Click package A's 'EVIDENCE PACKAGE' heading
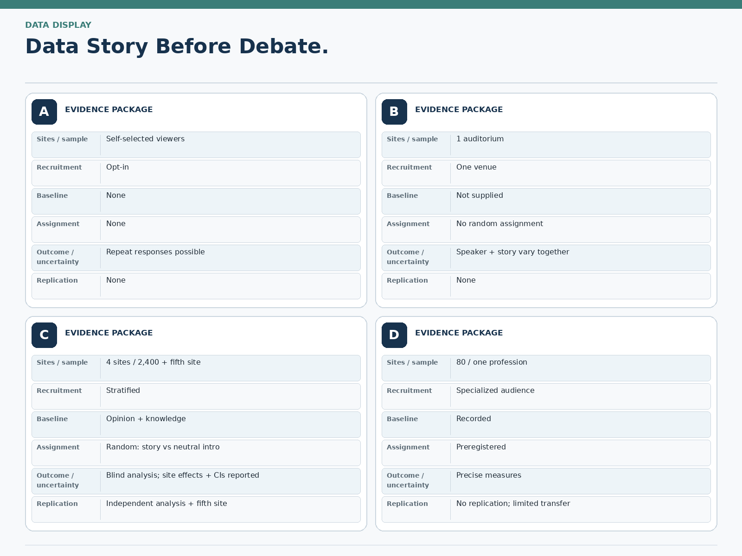This screenshot has height=556, width=742. click(109, 110)
